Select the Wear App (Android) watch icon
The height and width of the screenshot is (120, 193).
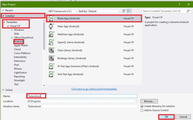(51, 26)
